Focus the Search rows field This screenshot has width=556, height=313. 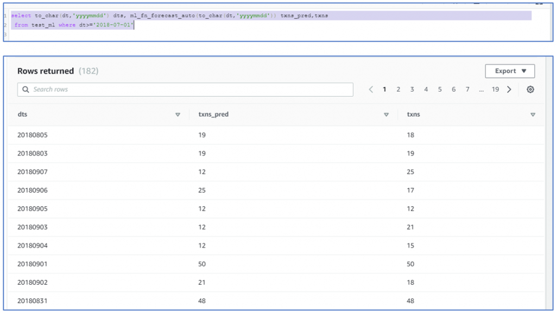click(185, 90)
